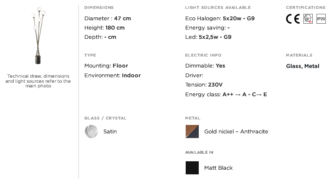Click the Eco Halogen 5x20w G9 line
Image resolution: width=330 pixels, height=179 pixels.
[220, 19]
